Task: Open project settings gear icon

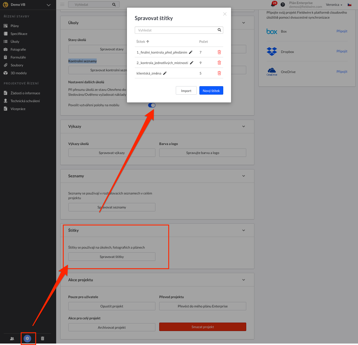Action: coord(27,338)
